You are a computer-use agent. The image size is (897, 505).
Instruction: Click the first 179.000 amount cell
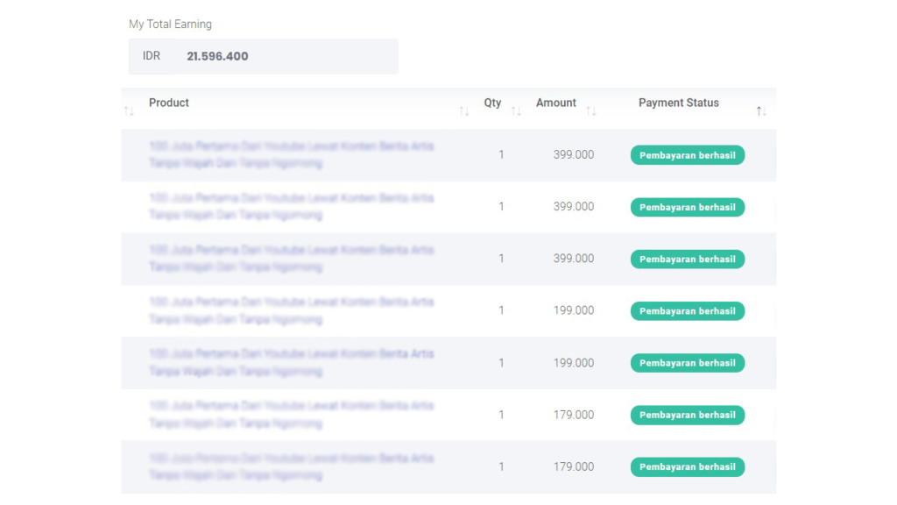click(x=573, y=415)
